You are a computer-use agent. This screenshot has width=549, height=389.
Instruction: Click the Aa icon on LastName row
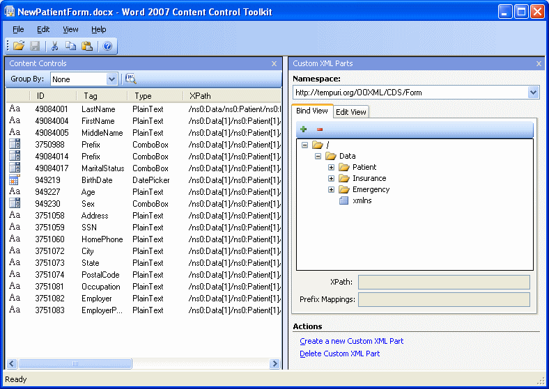[x=15, y=109]
